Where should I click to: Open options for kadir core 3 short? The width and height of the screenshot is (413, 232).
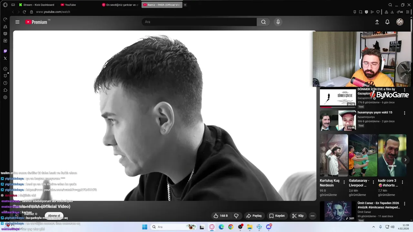click(403, 182)
